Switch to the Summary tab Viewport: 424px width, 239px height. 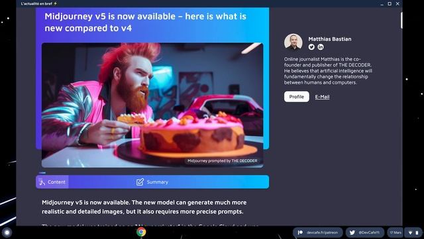click(152, 182)
